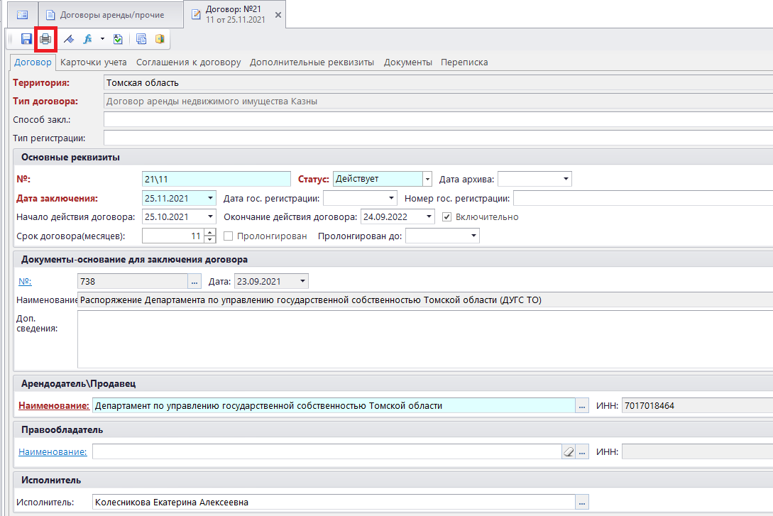
Task: Click the Территория field
Action: (x=438, y=83)
